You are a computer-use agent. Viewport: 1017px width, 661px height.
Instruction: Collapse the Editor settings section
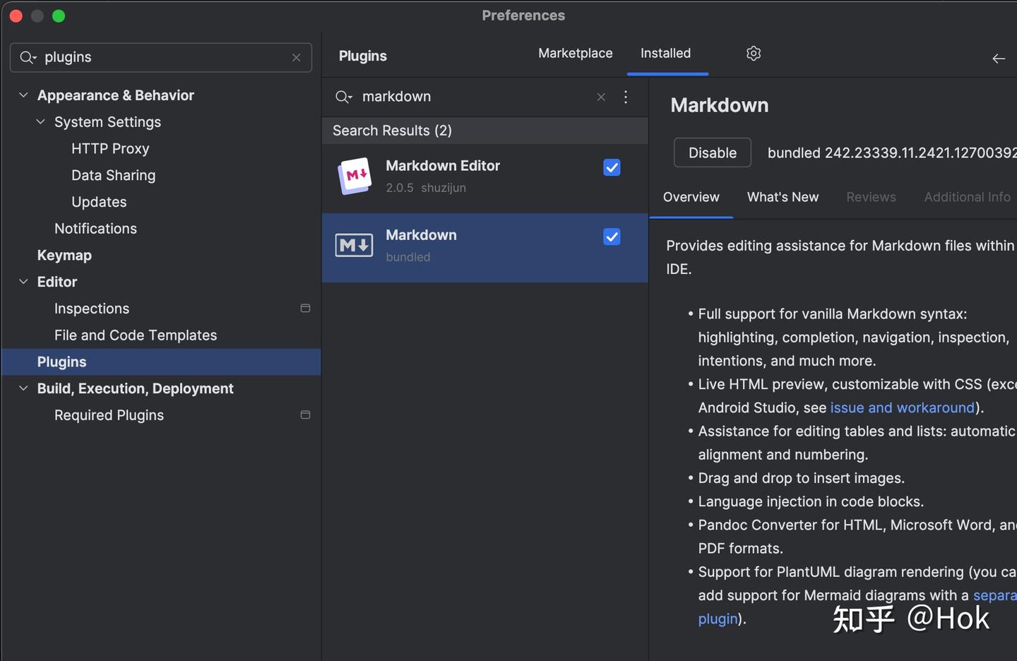point(23,282)
